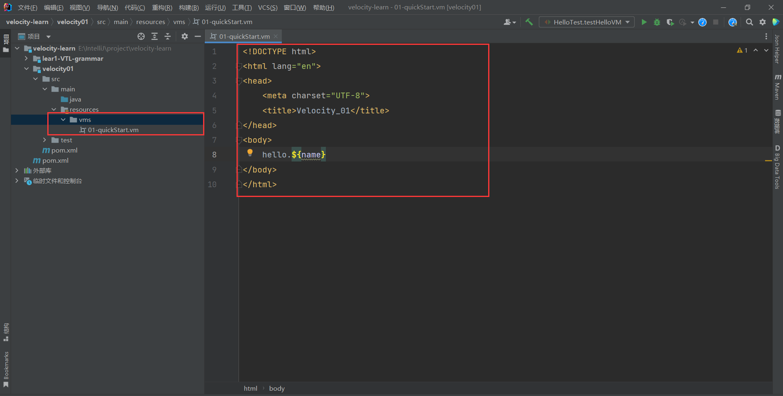
Task: Open the profiler dropdown arrow
Action: 692,22
